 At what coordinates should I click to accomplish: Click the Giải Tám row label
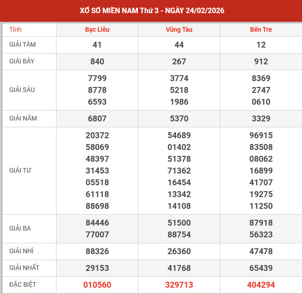point(22,44)
